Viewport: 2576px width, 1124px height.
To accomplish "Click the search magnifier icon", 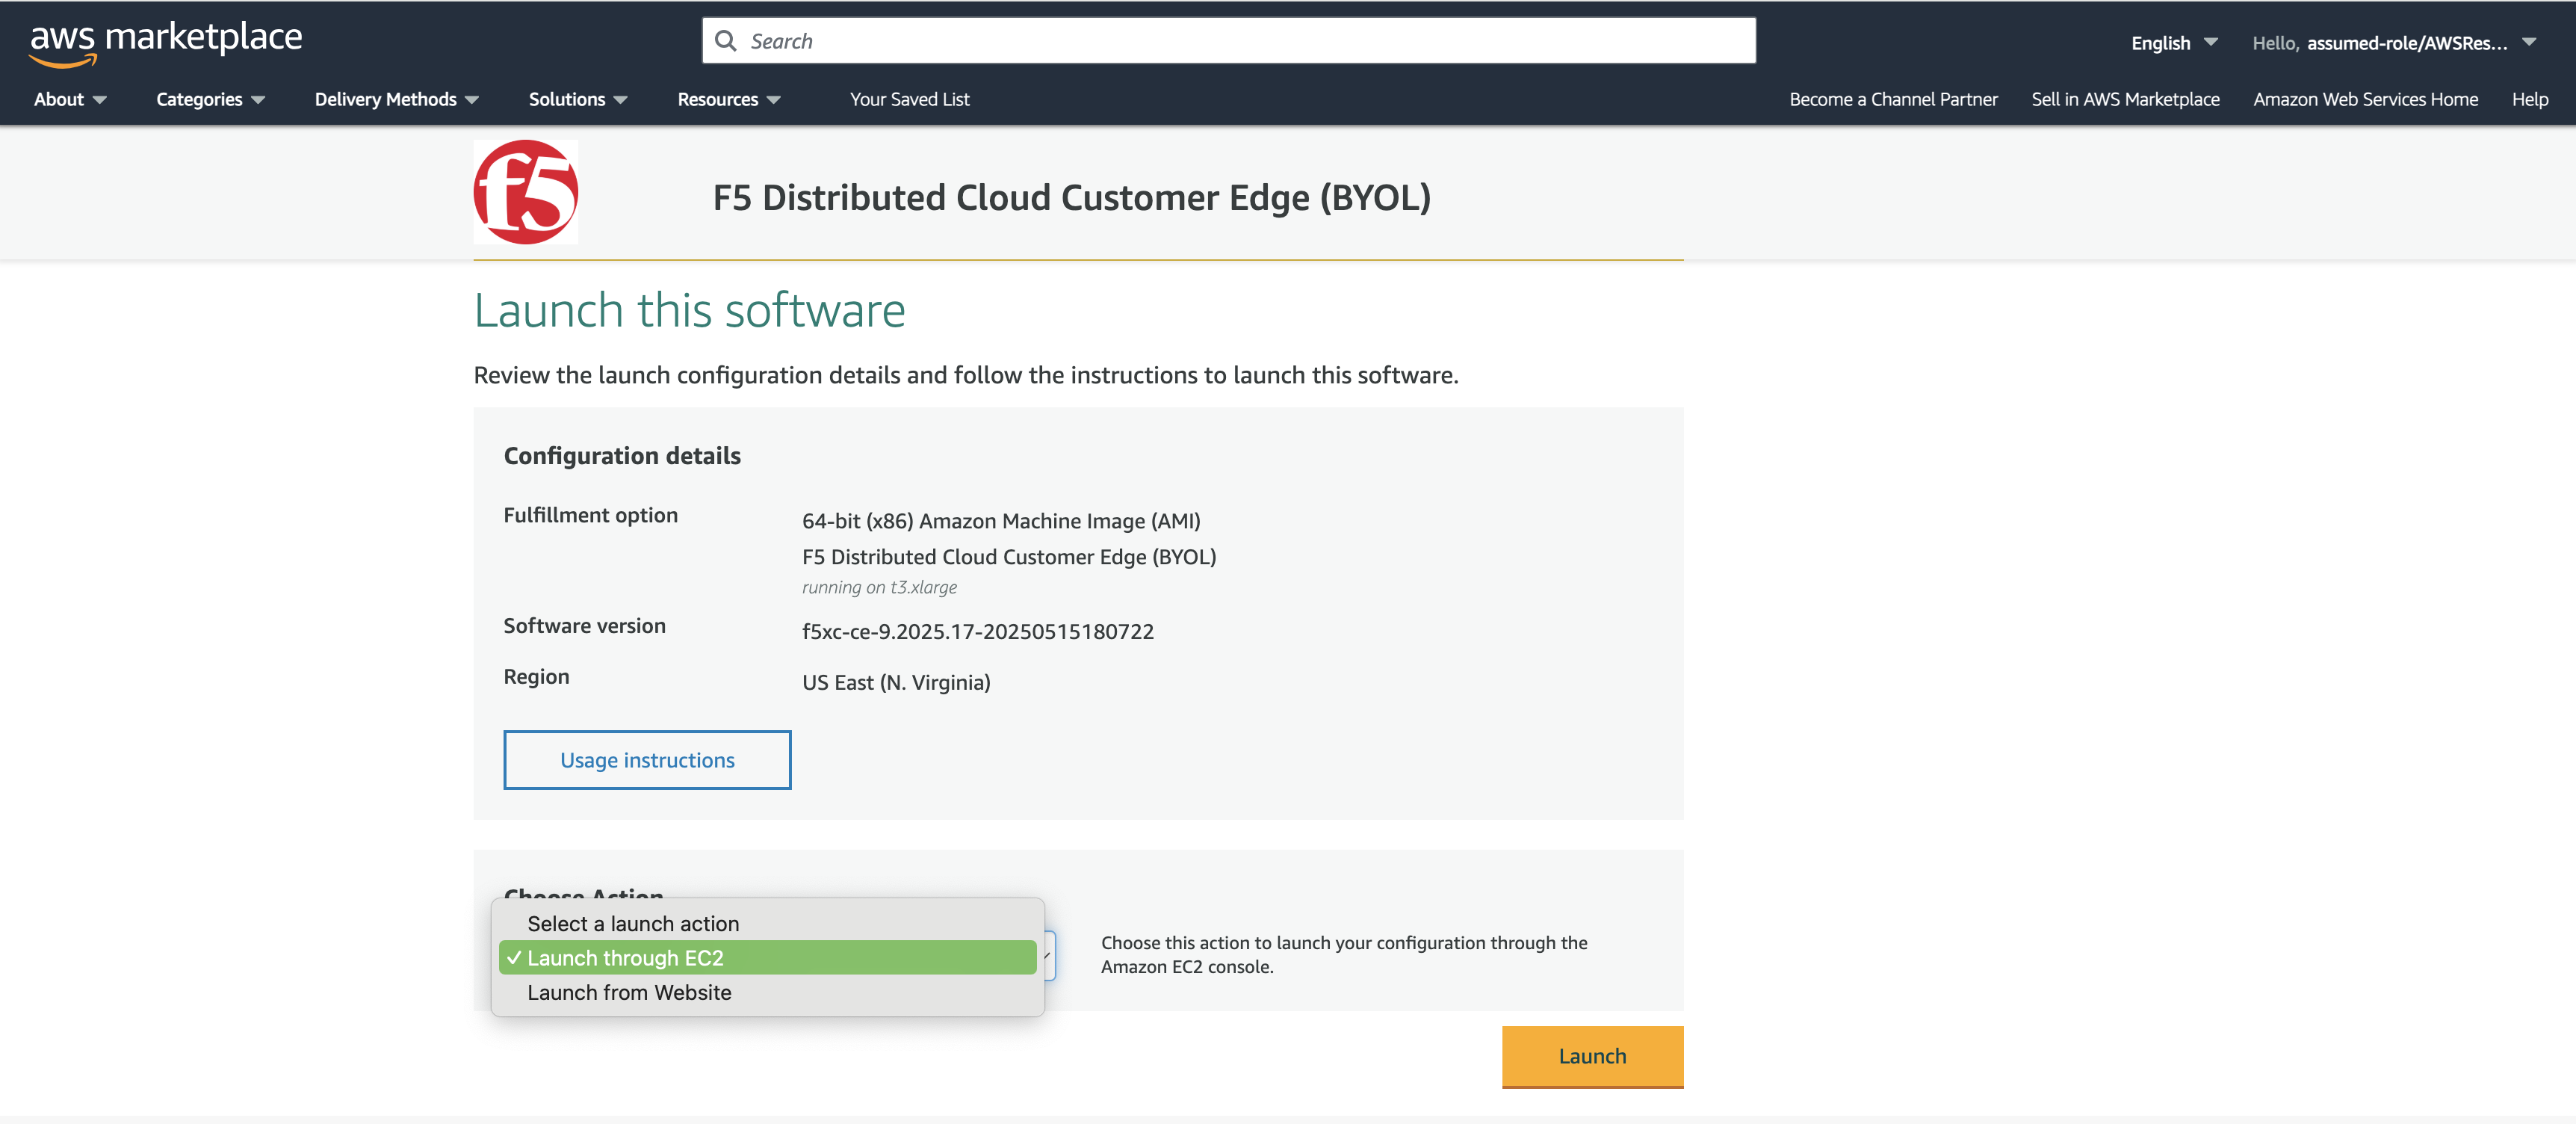I will [726, 41].
